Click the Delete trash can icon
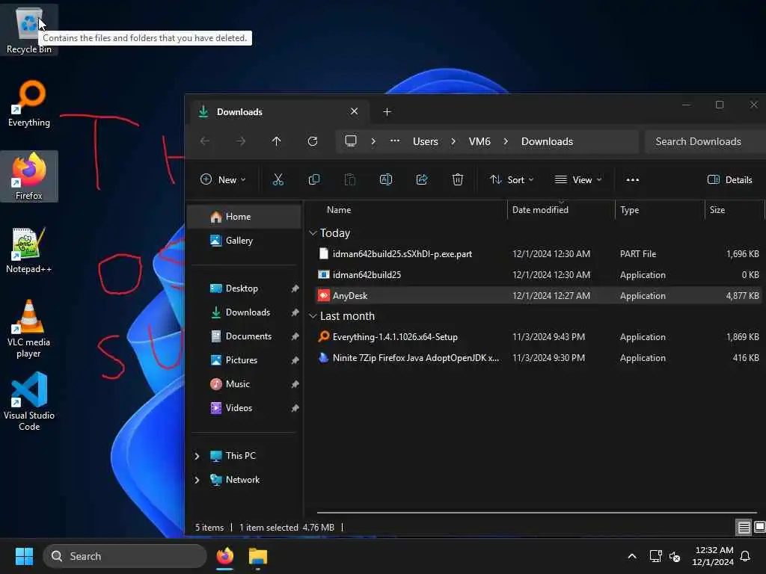 (x=457, y=179)
